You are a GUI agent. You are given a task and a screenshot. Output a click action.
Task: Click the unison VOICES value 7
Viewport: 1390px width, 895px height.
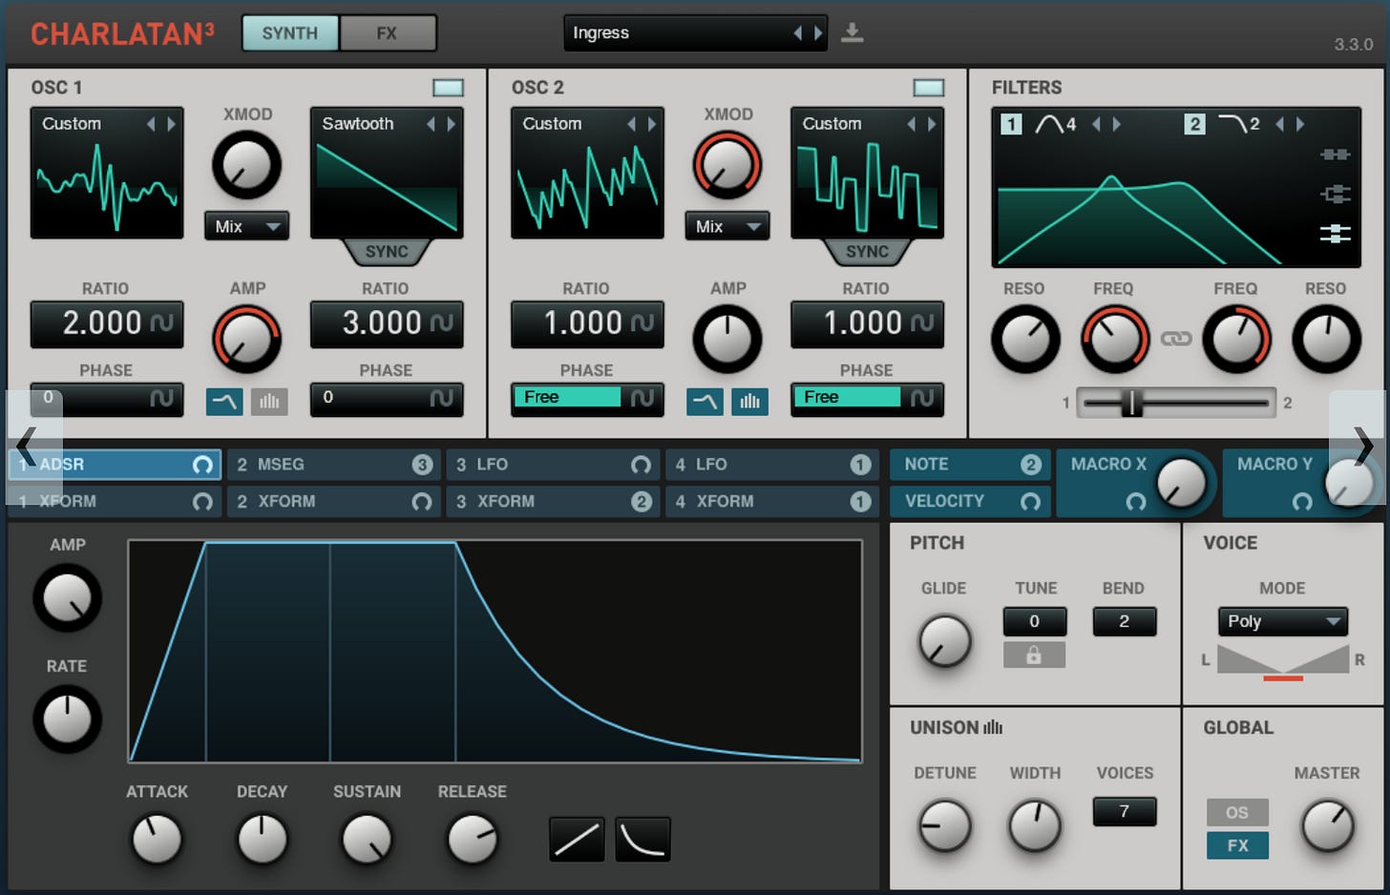1124,812
